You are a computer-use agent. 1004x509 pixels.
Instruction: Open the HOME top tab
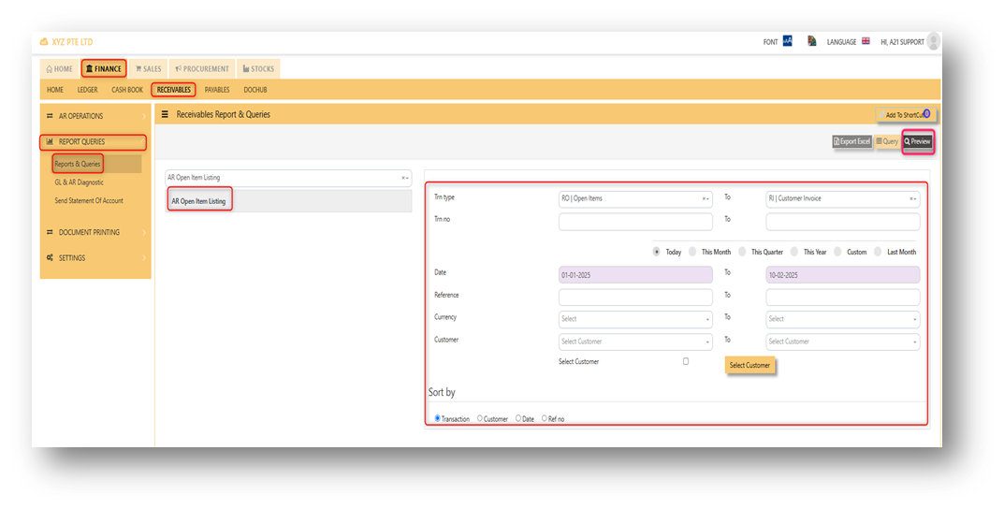[59, 68]
